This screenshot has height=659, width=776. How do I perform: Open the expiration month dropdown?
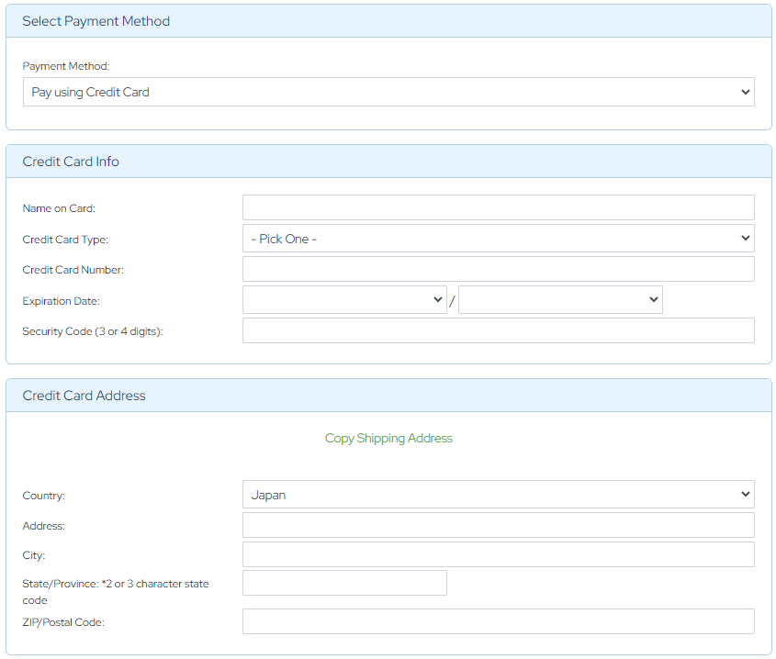[344, 300]
